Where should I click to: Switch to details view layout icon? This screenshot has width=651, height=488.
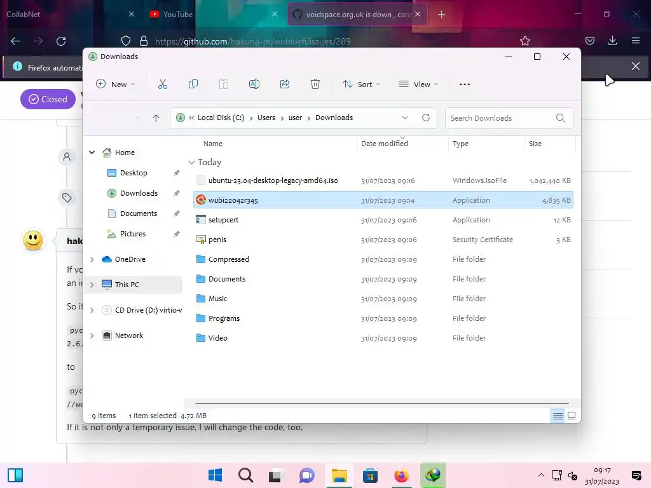(x=558, y=416)
